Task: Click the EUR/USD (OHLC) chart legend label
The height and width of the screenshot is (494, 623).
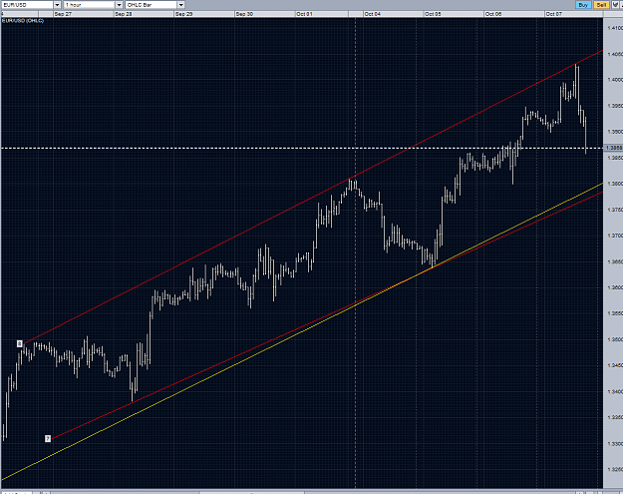Action: 23,21
